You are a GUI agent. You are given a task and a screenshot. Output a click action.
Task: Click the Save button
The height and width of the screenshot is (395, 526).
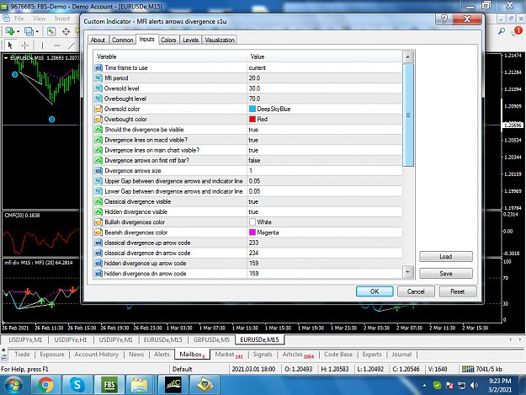(446, 274)
